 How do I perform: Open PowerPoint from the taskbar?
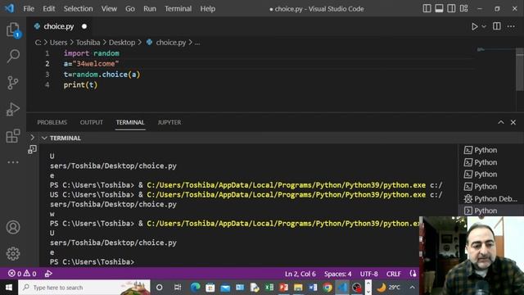click(284, 288)
